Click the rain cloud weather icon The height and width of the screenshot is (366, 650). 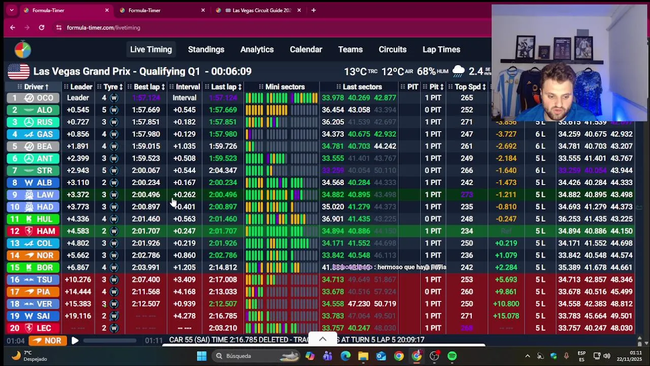459,71
